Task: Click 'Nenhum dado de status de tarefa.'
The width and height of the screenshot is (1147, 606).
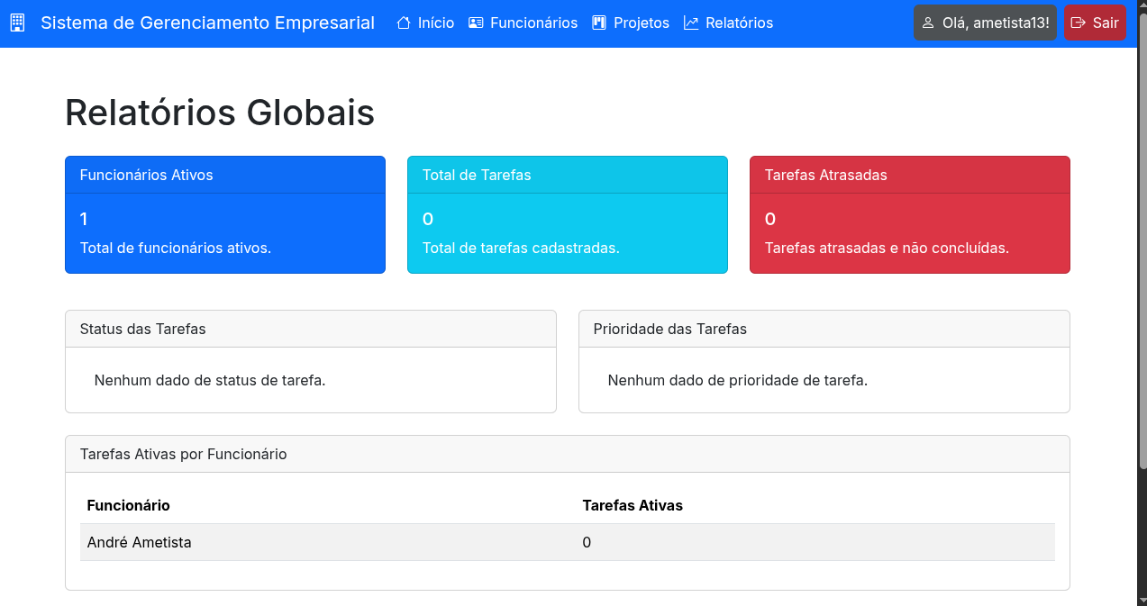Action: 210,380
